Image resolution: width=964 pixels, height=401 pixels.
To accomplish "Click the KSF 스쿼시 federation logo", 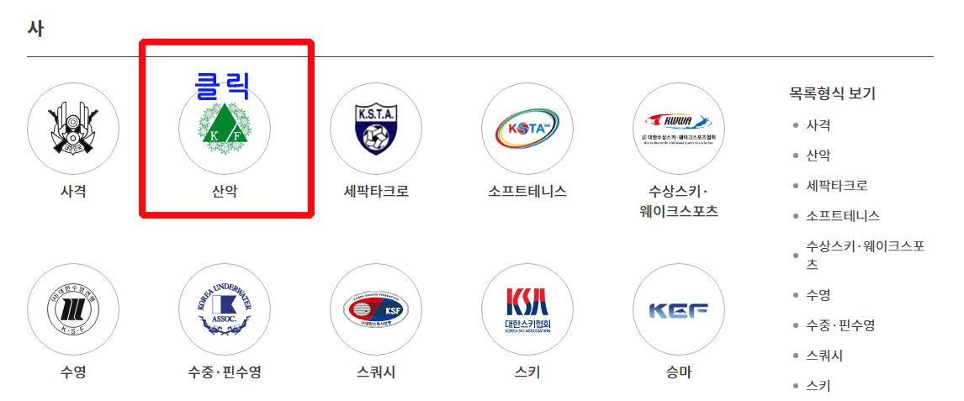I will tap(376, 309).
